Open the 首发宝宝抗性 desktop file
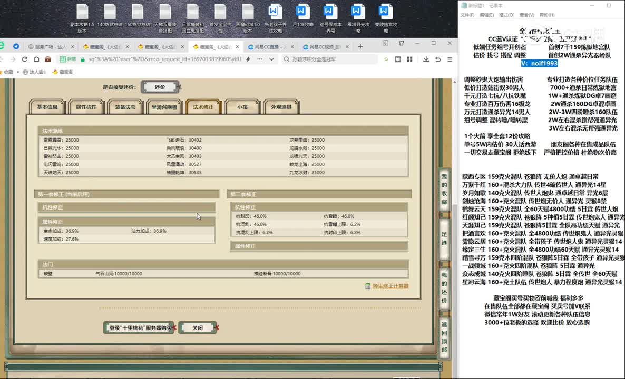625x379 pixels. pyautogui.click(x=220, y=18)
